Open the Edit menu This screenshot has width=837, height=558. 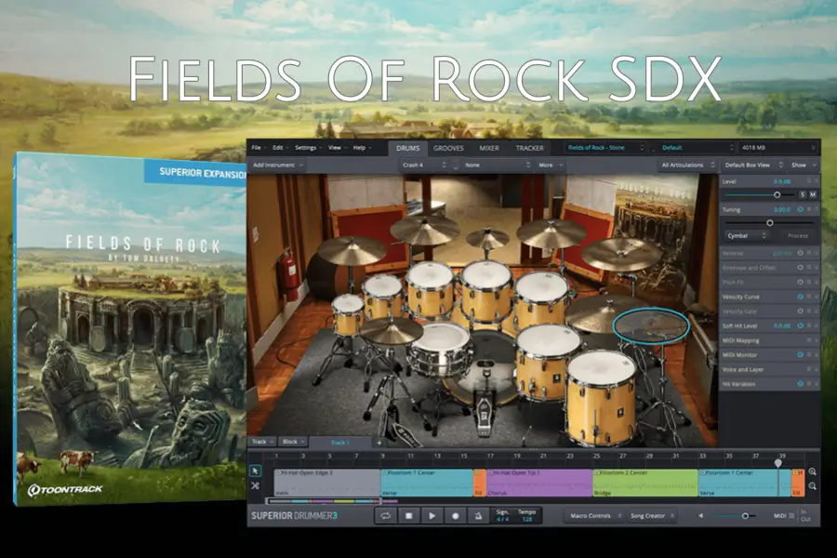pos(281,148)
